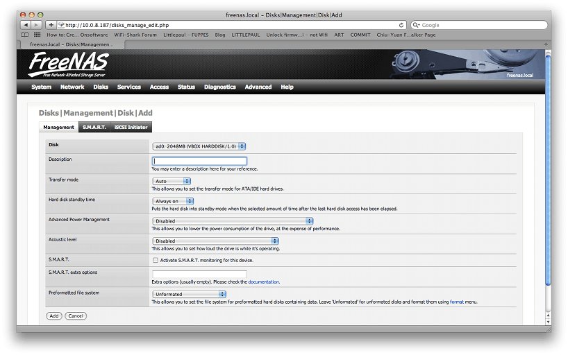Activate S.M.A.R.T. monitoring checkbox
The width and height of the screenshot is (568, 355).
[x=156, y=260]
